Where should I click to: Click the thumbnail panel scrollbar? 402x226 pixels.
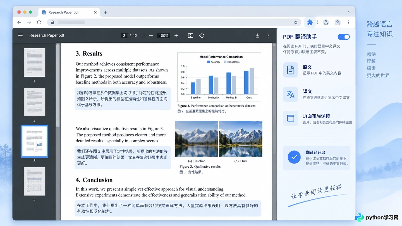click(58, 86)
